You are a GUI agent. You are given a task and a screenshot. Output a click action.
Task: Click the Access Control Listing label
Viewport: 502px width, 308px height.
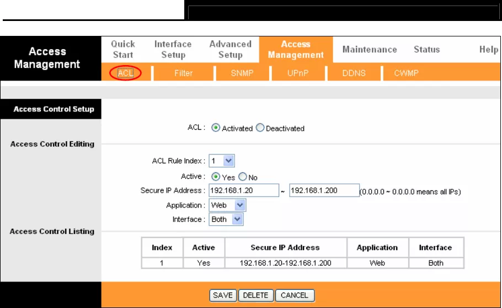click(52, 231)
